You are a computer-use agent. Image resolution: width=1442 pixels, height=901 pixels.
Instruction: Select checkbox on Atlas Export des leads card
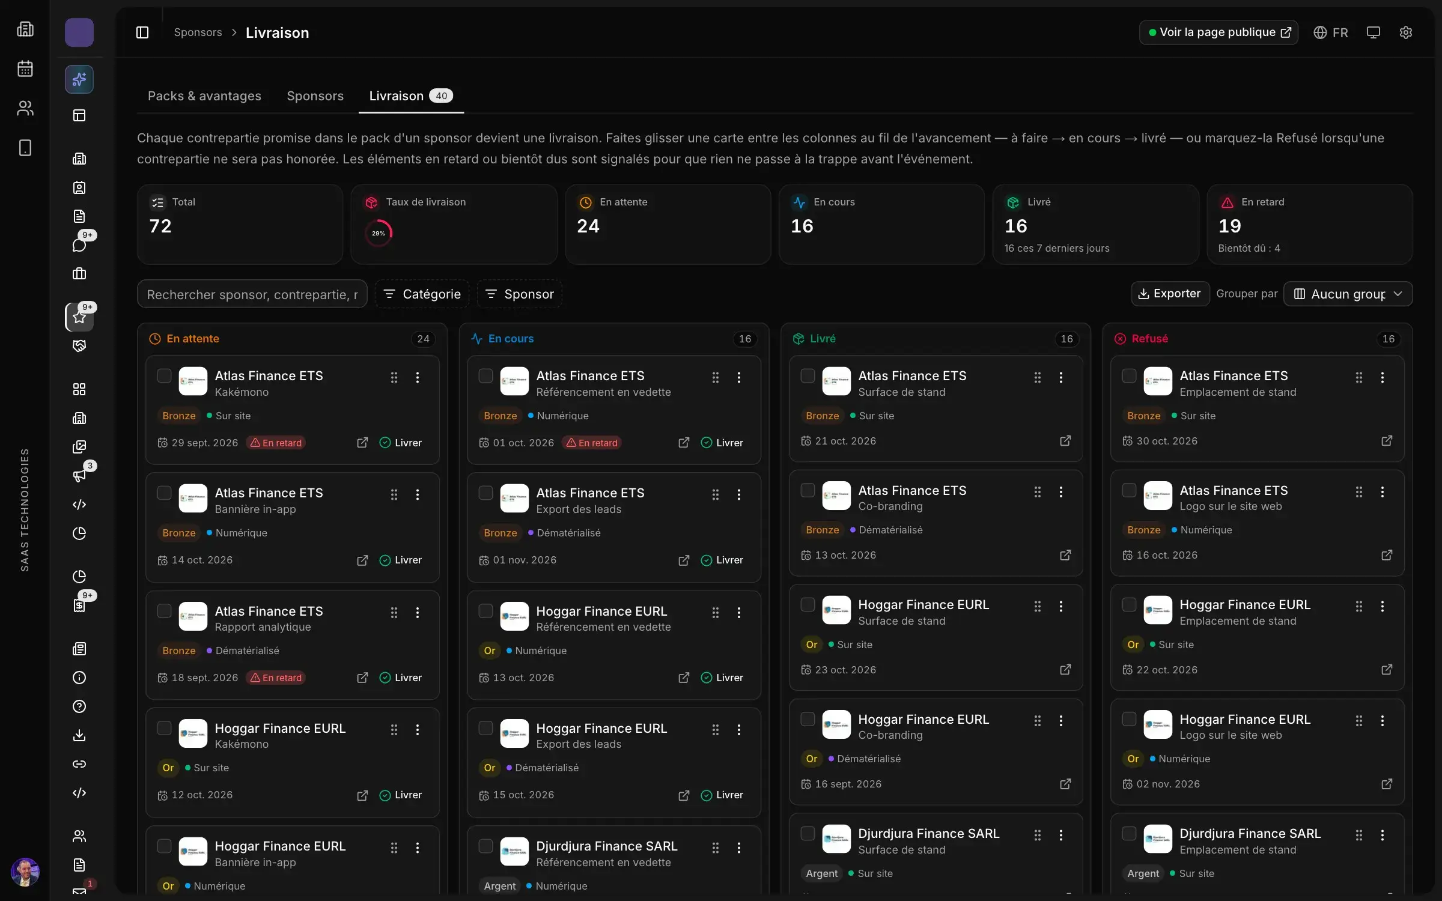(x=485, y=493)
